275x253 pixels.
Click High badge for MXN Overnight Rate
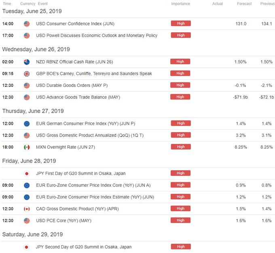(180, 147)
